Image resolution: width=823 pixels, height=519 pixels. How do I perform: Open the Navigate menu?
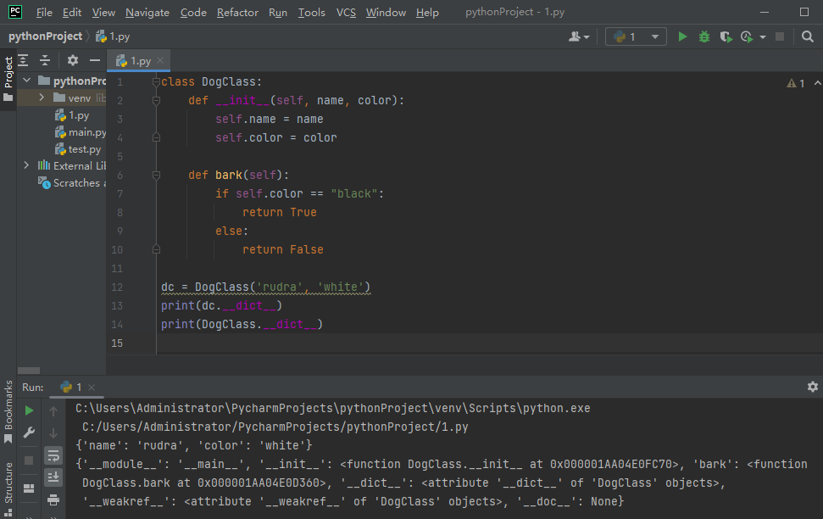coord(147,13)
